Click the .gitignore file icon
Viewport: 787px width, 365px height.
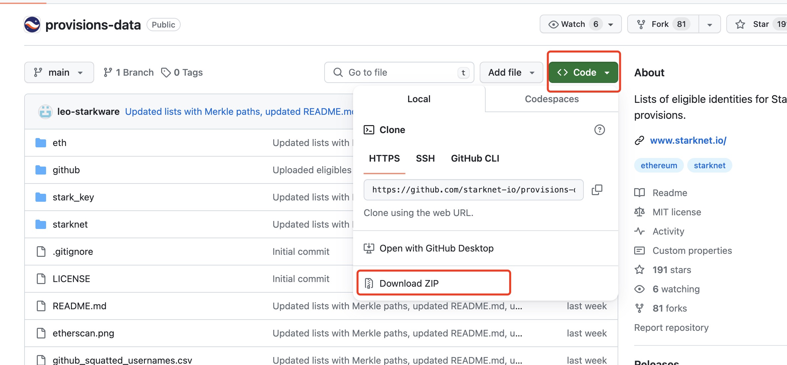click(x=41, y=252)
